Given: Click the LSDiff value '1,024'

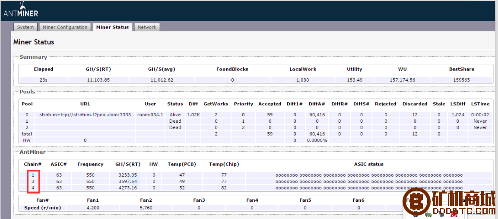Looking at the screenshot, I should [x=457, y=114].
